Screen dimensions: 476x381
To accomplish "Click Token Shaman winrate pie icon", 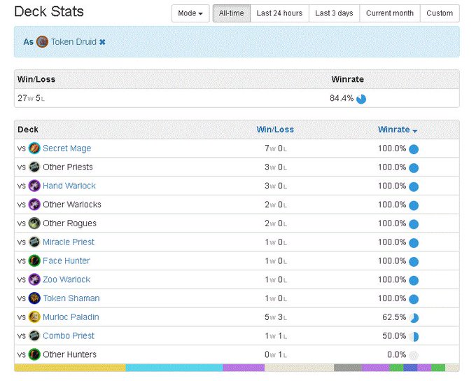I will 414,299.
